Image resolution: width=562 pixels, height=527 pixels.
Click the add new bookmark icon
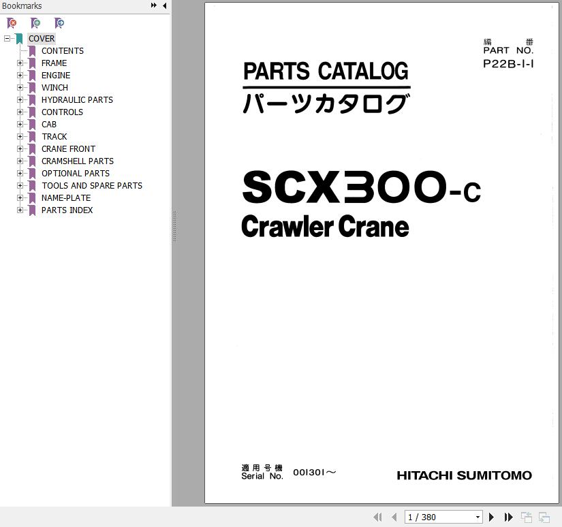[x=35, y=23]
